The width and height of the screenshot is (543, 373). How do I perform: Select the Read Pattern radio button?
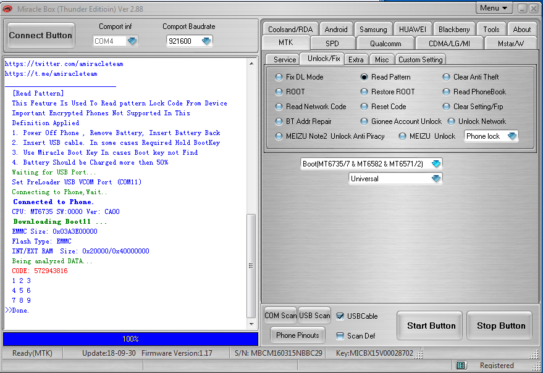pyautogui.click(x=364, y=77)
